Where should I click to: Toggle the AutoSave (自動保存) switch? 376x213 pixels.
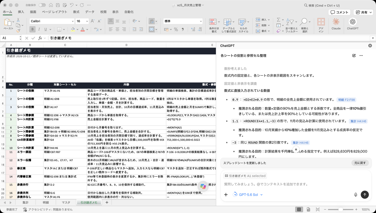coord(42,5)
